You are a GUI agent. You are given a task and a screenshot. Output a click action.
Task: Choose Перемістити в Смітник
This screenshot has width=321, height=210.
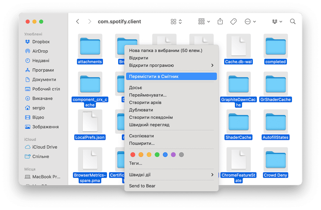pyautogui.click(x=171, y=77)
